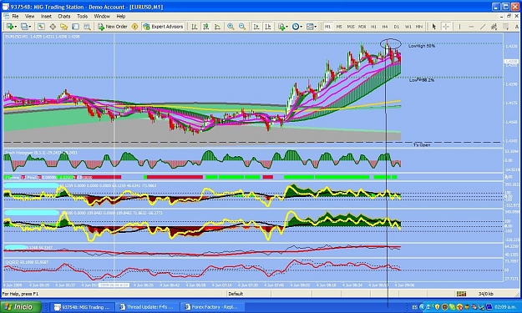Click the New Order button

coord(113,27)
